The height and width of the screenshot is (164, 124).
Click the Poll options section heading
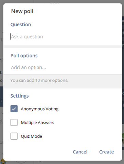coord(24,56)
